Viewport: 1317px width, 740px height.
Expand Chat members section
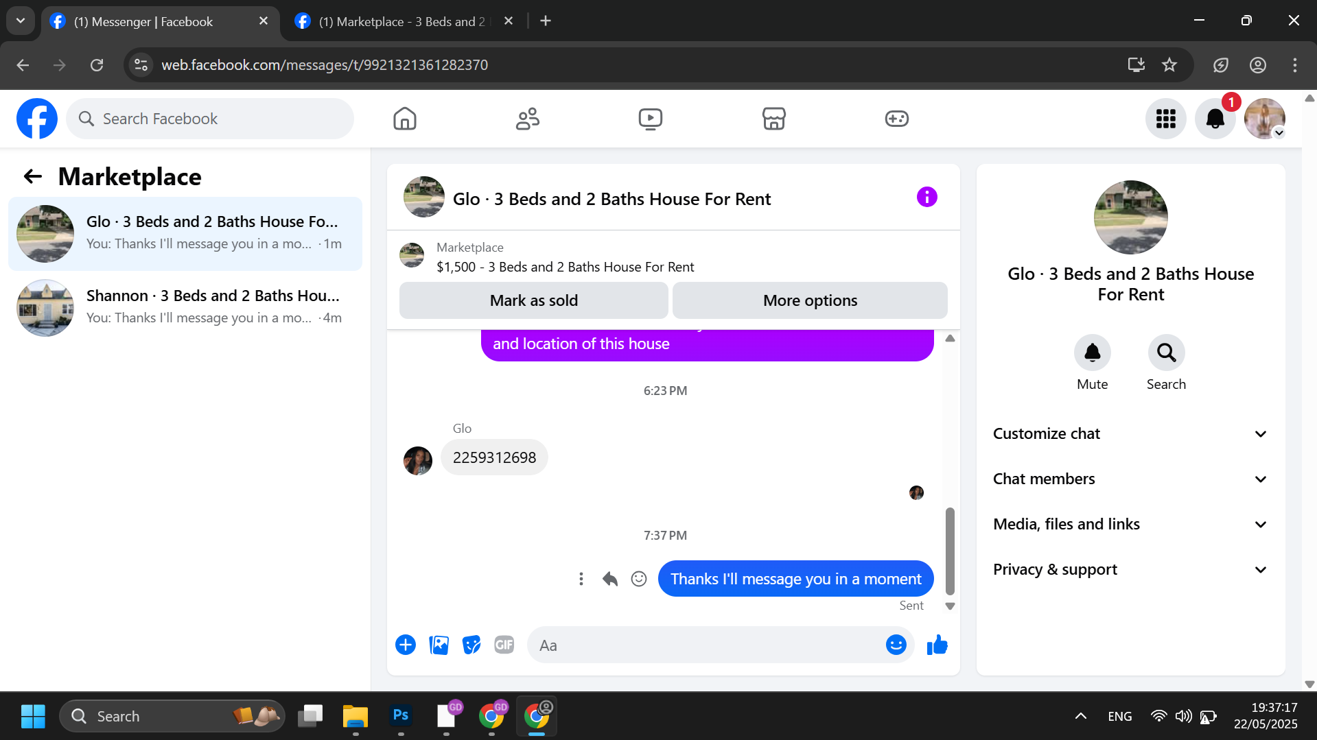pyautogui.click(x=1130, y=479)
